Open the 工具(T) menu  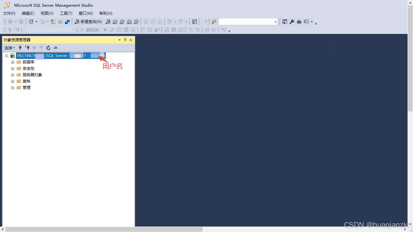click(x=66, y=13)
